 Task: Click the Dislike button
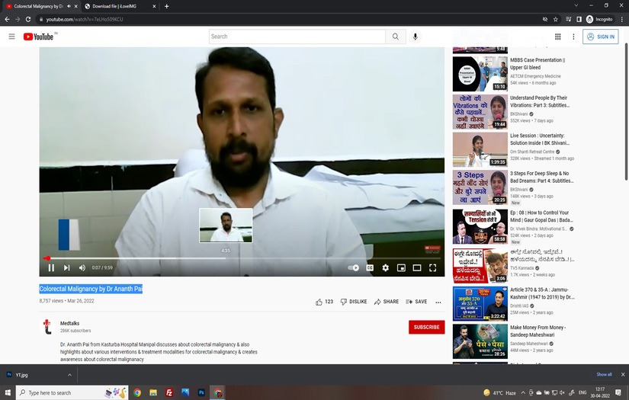[354, 302]
